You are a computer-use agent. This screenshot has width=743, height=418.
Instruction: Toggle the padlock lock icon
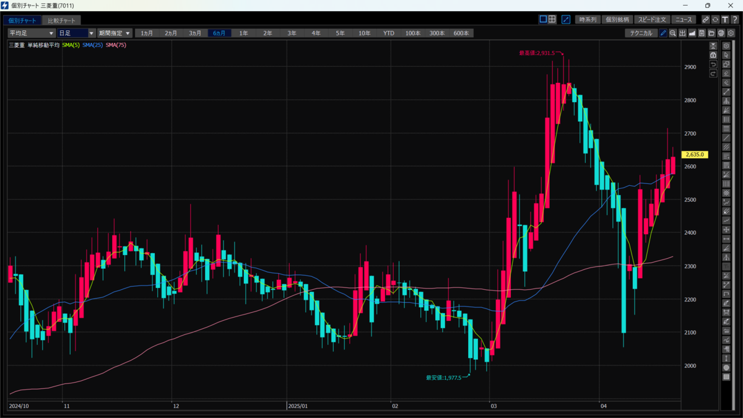tap(713, 55)
